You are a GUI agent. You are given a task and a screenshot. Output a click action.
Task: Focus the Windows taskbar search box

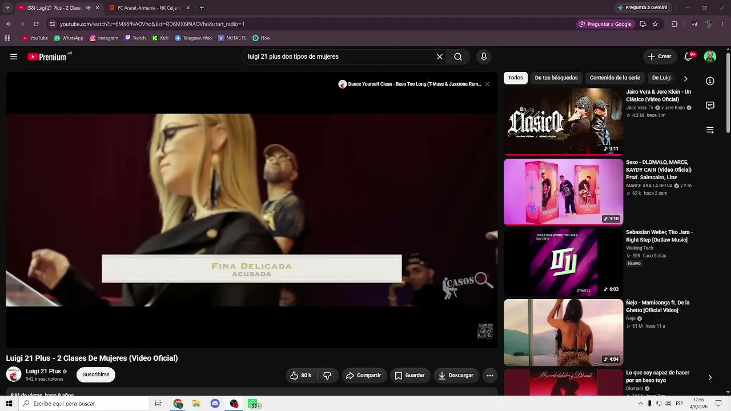[83, 404]
